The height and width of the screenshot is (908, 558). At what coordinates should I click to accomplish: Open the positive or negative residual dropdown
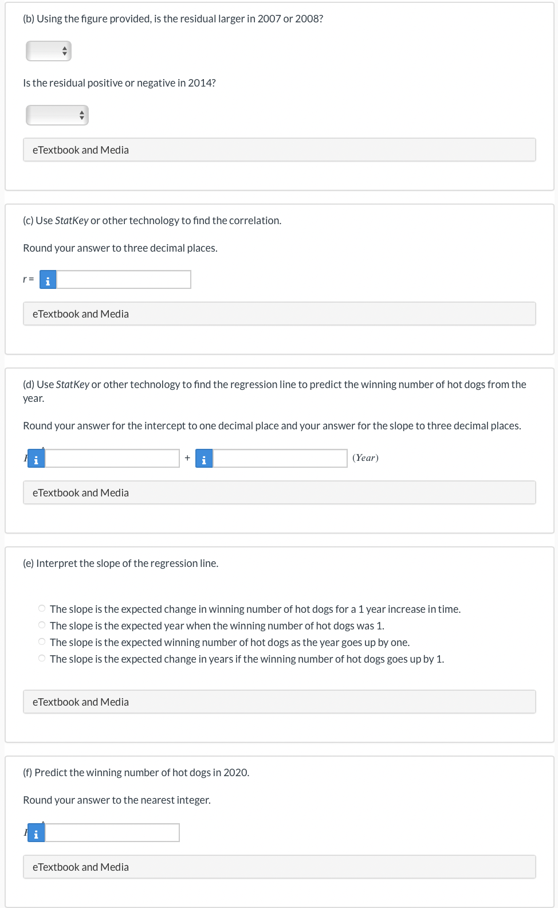point(57,116)
